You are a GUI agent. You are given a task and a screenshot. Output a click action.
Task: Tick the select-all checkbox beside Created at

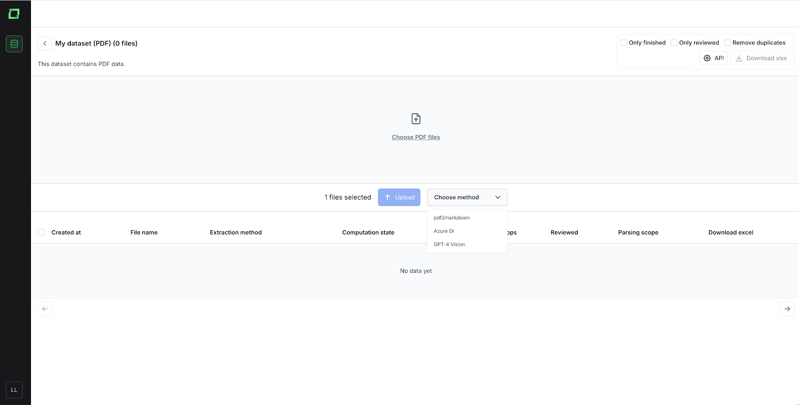(41, 232)
